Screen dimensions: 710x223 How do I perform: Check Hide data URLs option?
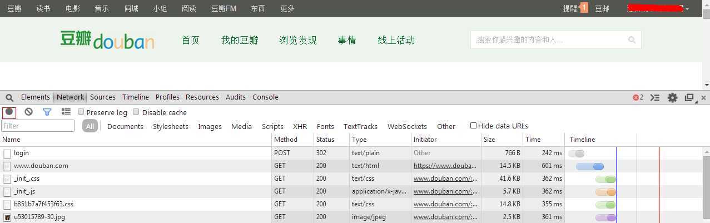[x=474, y=126]
